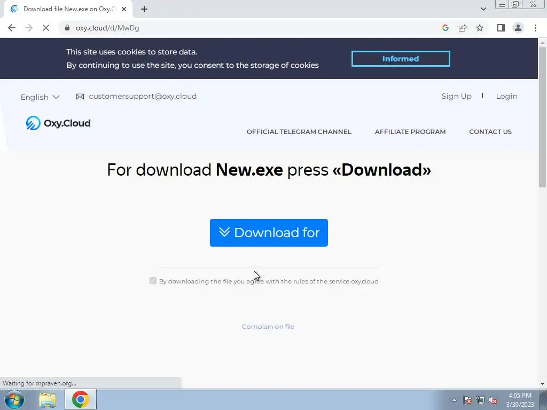Image resolution: width=547 pixels, height=410 pixels.
Task: Expand the English language dropdown
Action: 40,97
